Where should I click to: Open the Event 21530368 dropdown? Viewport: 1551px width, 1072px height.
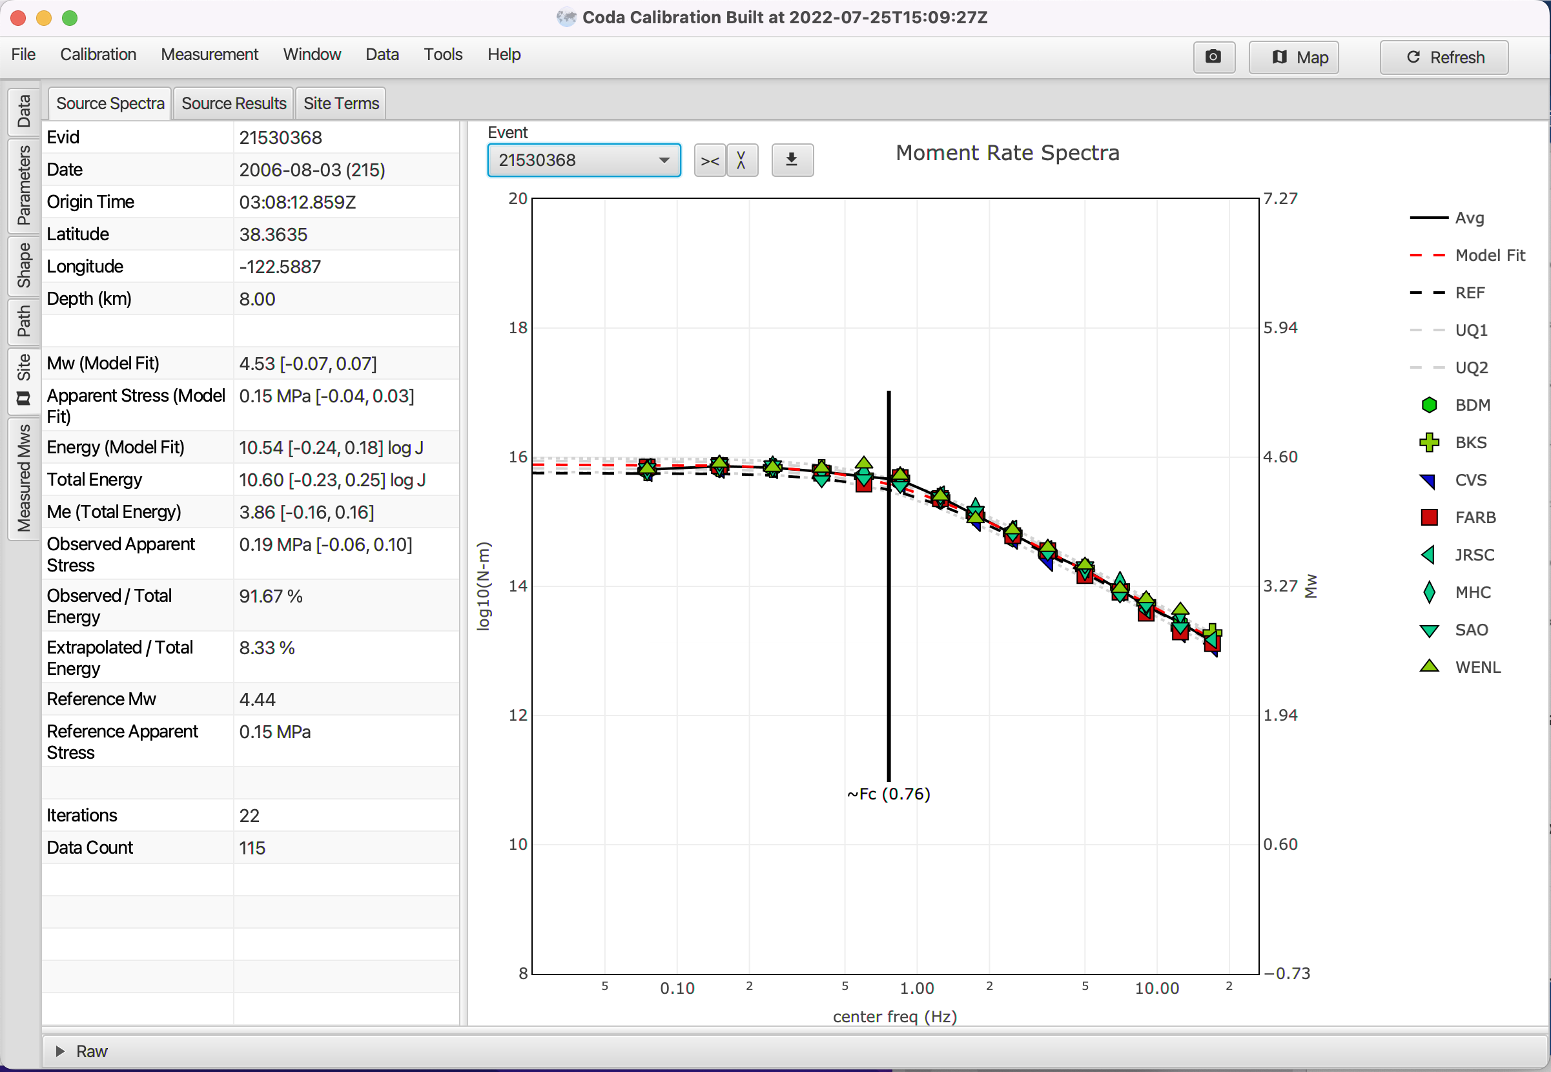pyautogui.click(x=584, y=161)
